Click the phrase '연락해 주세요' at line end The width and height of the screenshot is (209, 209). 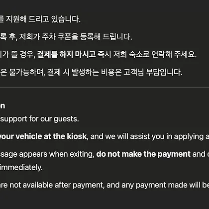[174, 54]
